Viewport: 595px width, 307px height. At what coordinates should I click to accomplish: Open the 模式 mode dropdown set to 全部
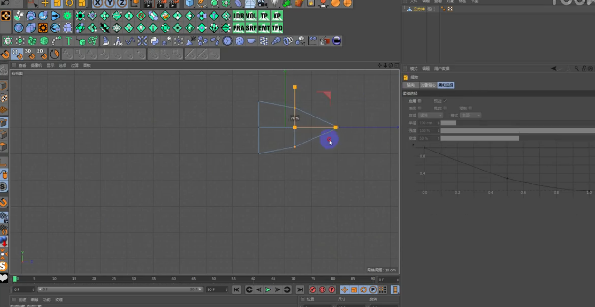(x=471, y=115)
